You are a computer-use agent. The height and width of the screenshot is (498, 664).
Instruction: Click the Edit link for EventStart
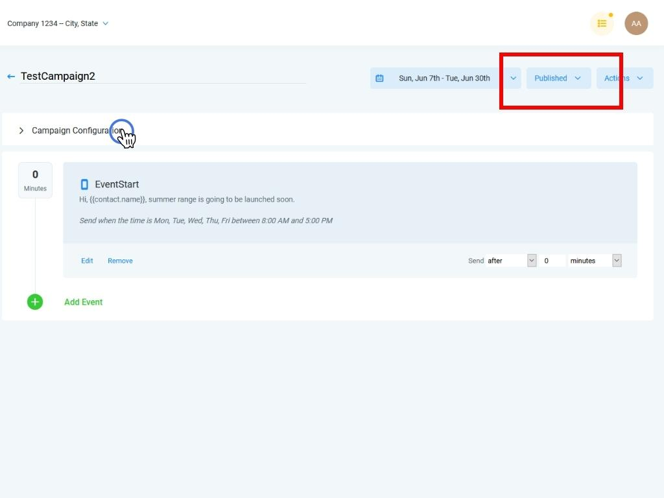click(87, 261)
